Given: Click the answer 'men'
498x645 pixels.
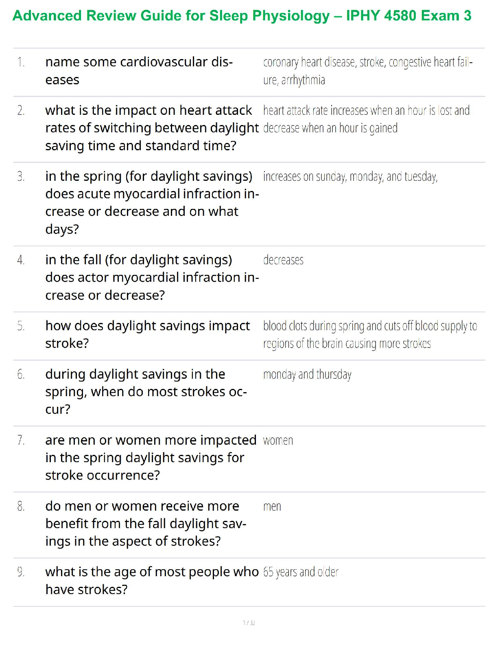Looking at the screenshot, I should click(x=272, y=507).
